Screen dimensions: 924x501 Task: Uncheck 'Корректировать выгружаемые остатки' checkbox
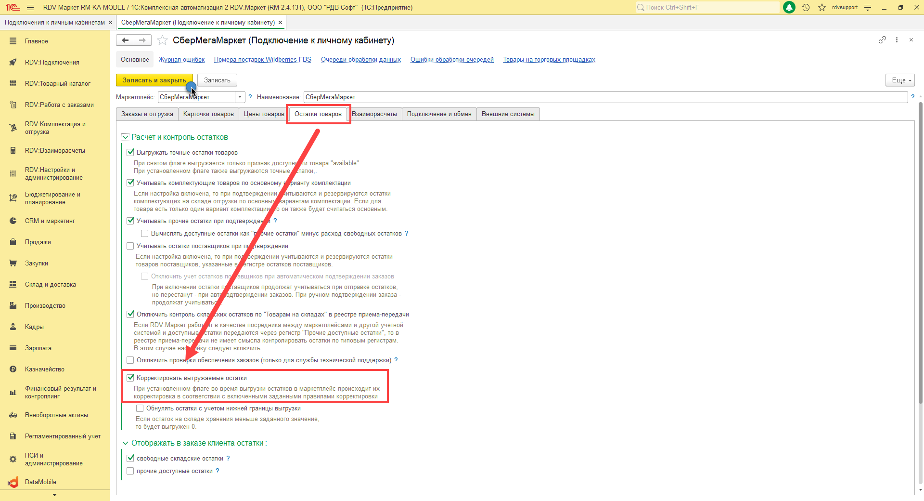130,378
